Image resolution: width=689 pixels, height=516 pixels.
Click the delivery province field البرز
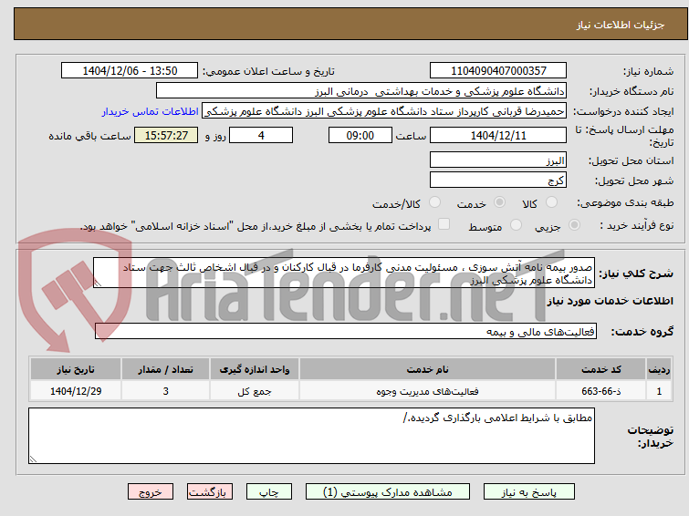(498, 160)
